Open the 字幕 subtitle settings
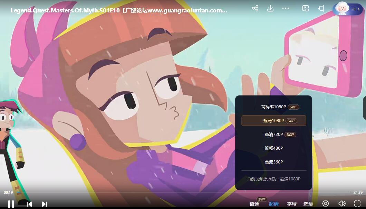This screenshot has width=366, height=209. click(x=292, y=204)
